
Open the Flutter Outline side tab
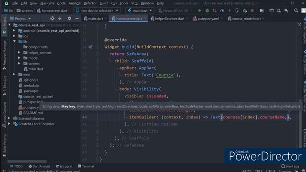pos(304,62)
